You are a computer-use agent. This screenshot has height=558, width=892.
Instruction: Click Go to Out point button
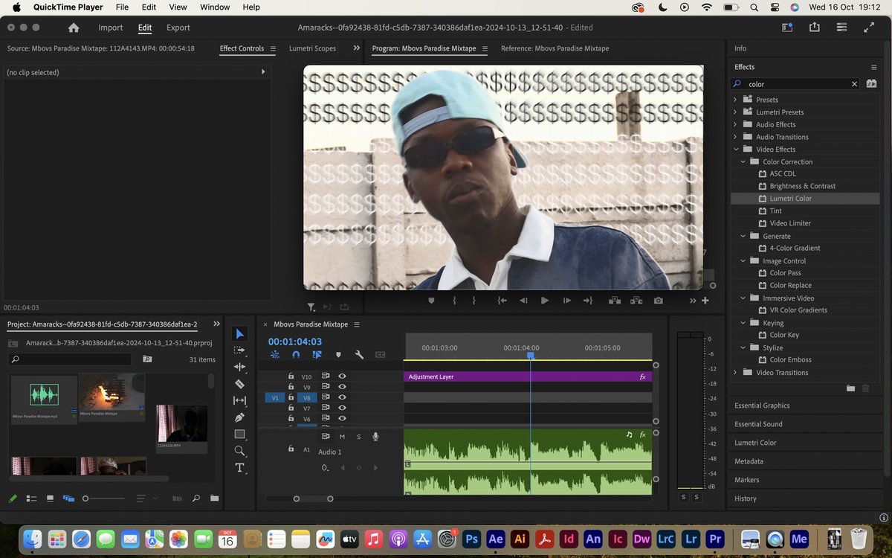point(588,301)
